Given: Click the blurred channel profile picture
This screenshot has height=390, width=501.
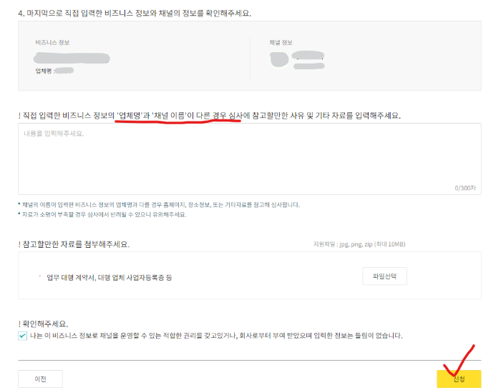Looking at the screenshot, I should pyautogui.click(x=279, y=59).
